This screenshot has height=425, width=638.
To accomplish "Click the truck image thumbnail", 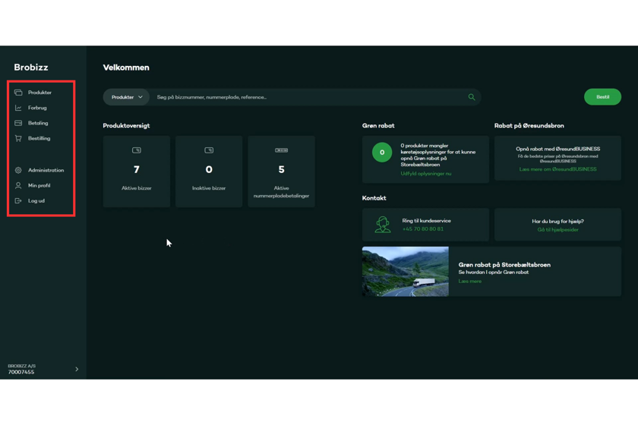I will (406, 271).
